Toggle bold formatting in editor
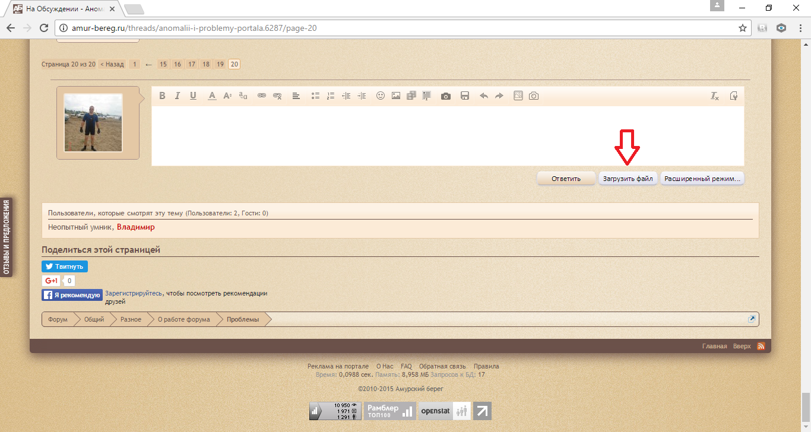This screenshot has height=432, width=811. tap(162, 96)
